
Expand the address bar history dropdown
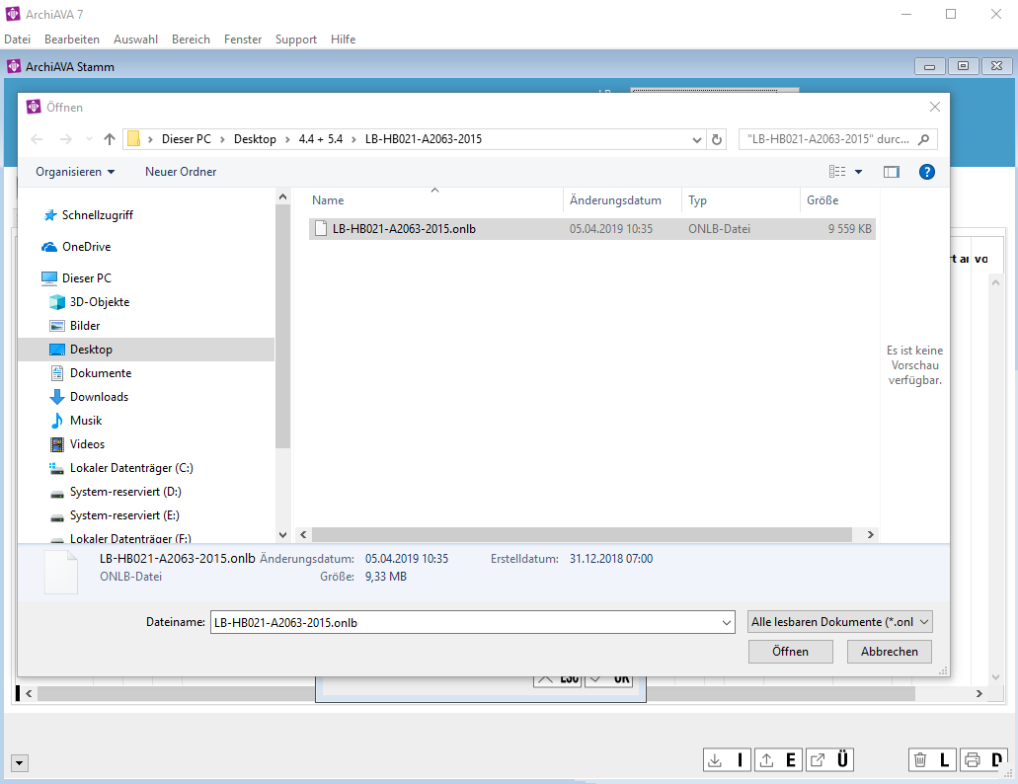pyautogui.click(x=697, y=139)
